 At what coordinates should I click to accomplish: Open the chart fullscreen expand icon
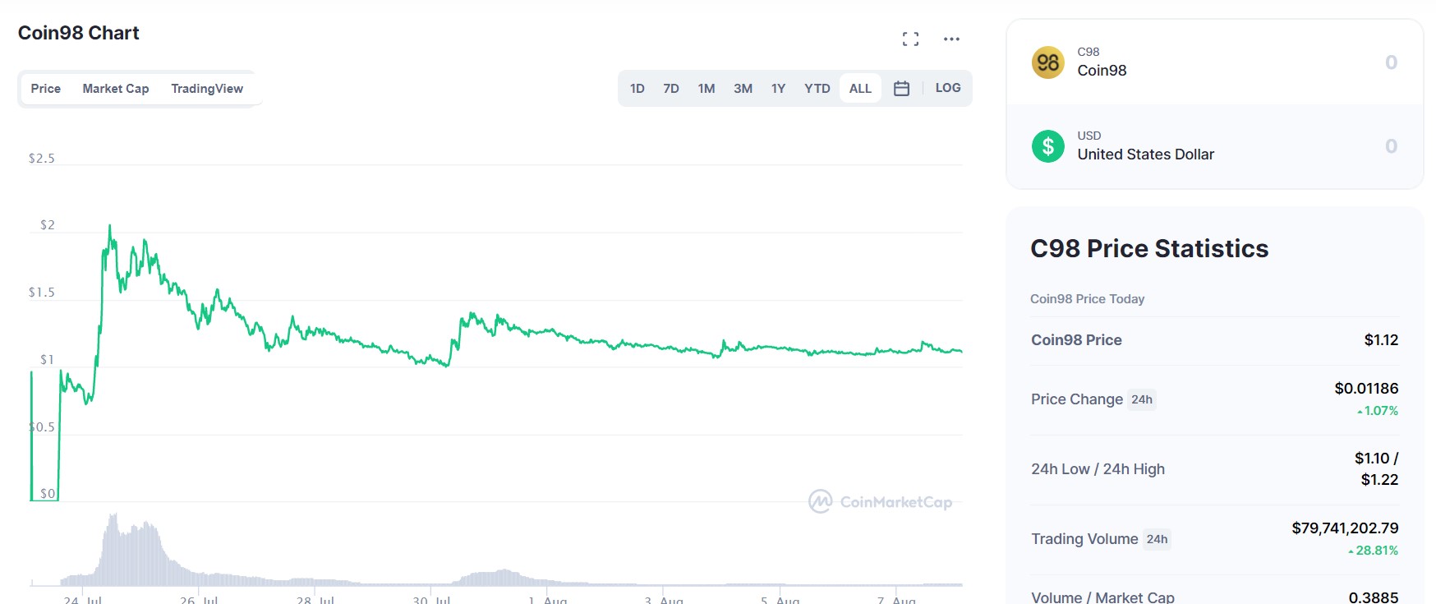(x=910, y=38)
